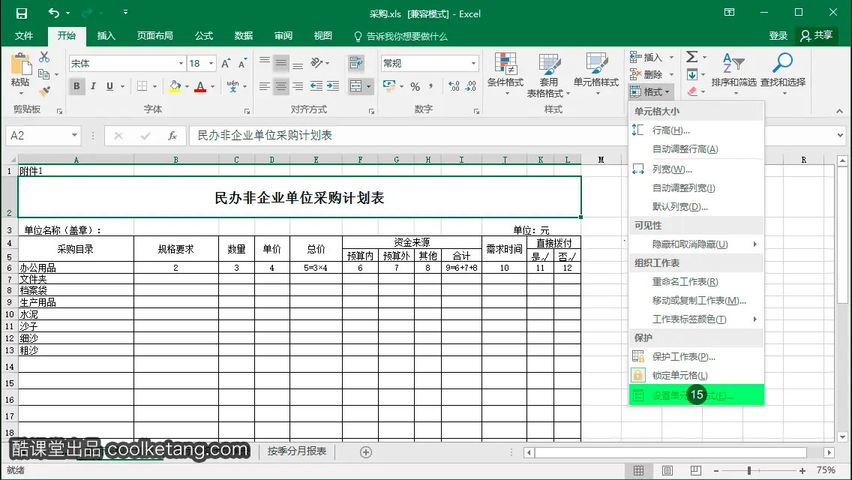Viewport: 852px width, 480px height.
Task: Click Increase Decimal icon
Action: tap(454, 86)
